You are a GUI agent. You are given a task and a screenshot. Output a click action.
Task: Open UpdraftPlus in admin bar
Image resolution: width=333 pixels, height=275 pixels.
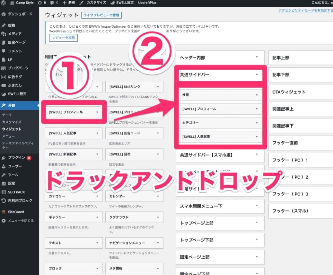coord(147,3)
